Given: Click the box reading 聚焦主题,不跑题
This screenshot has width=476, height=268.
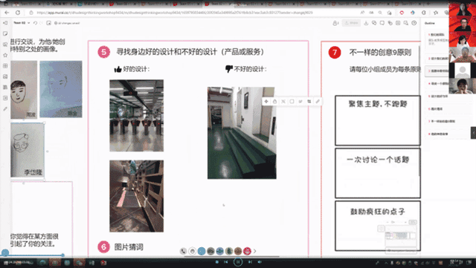Looking at the screenshot, I should [x=378, y=120].
